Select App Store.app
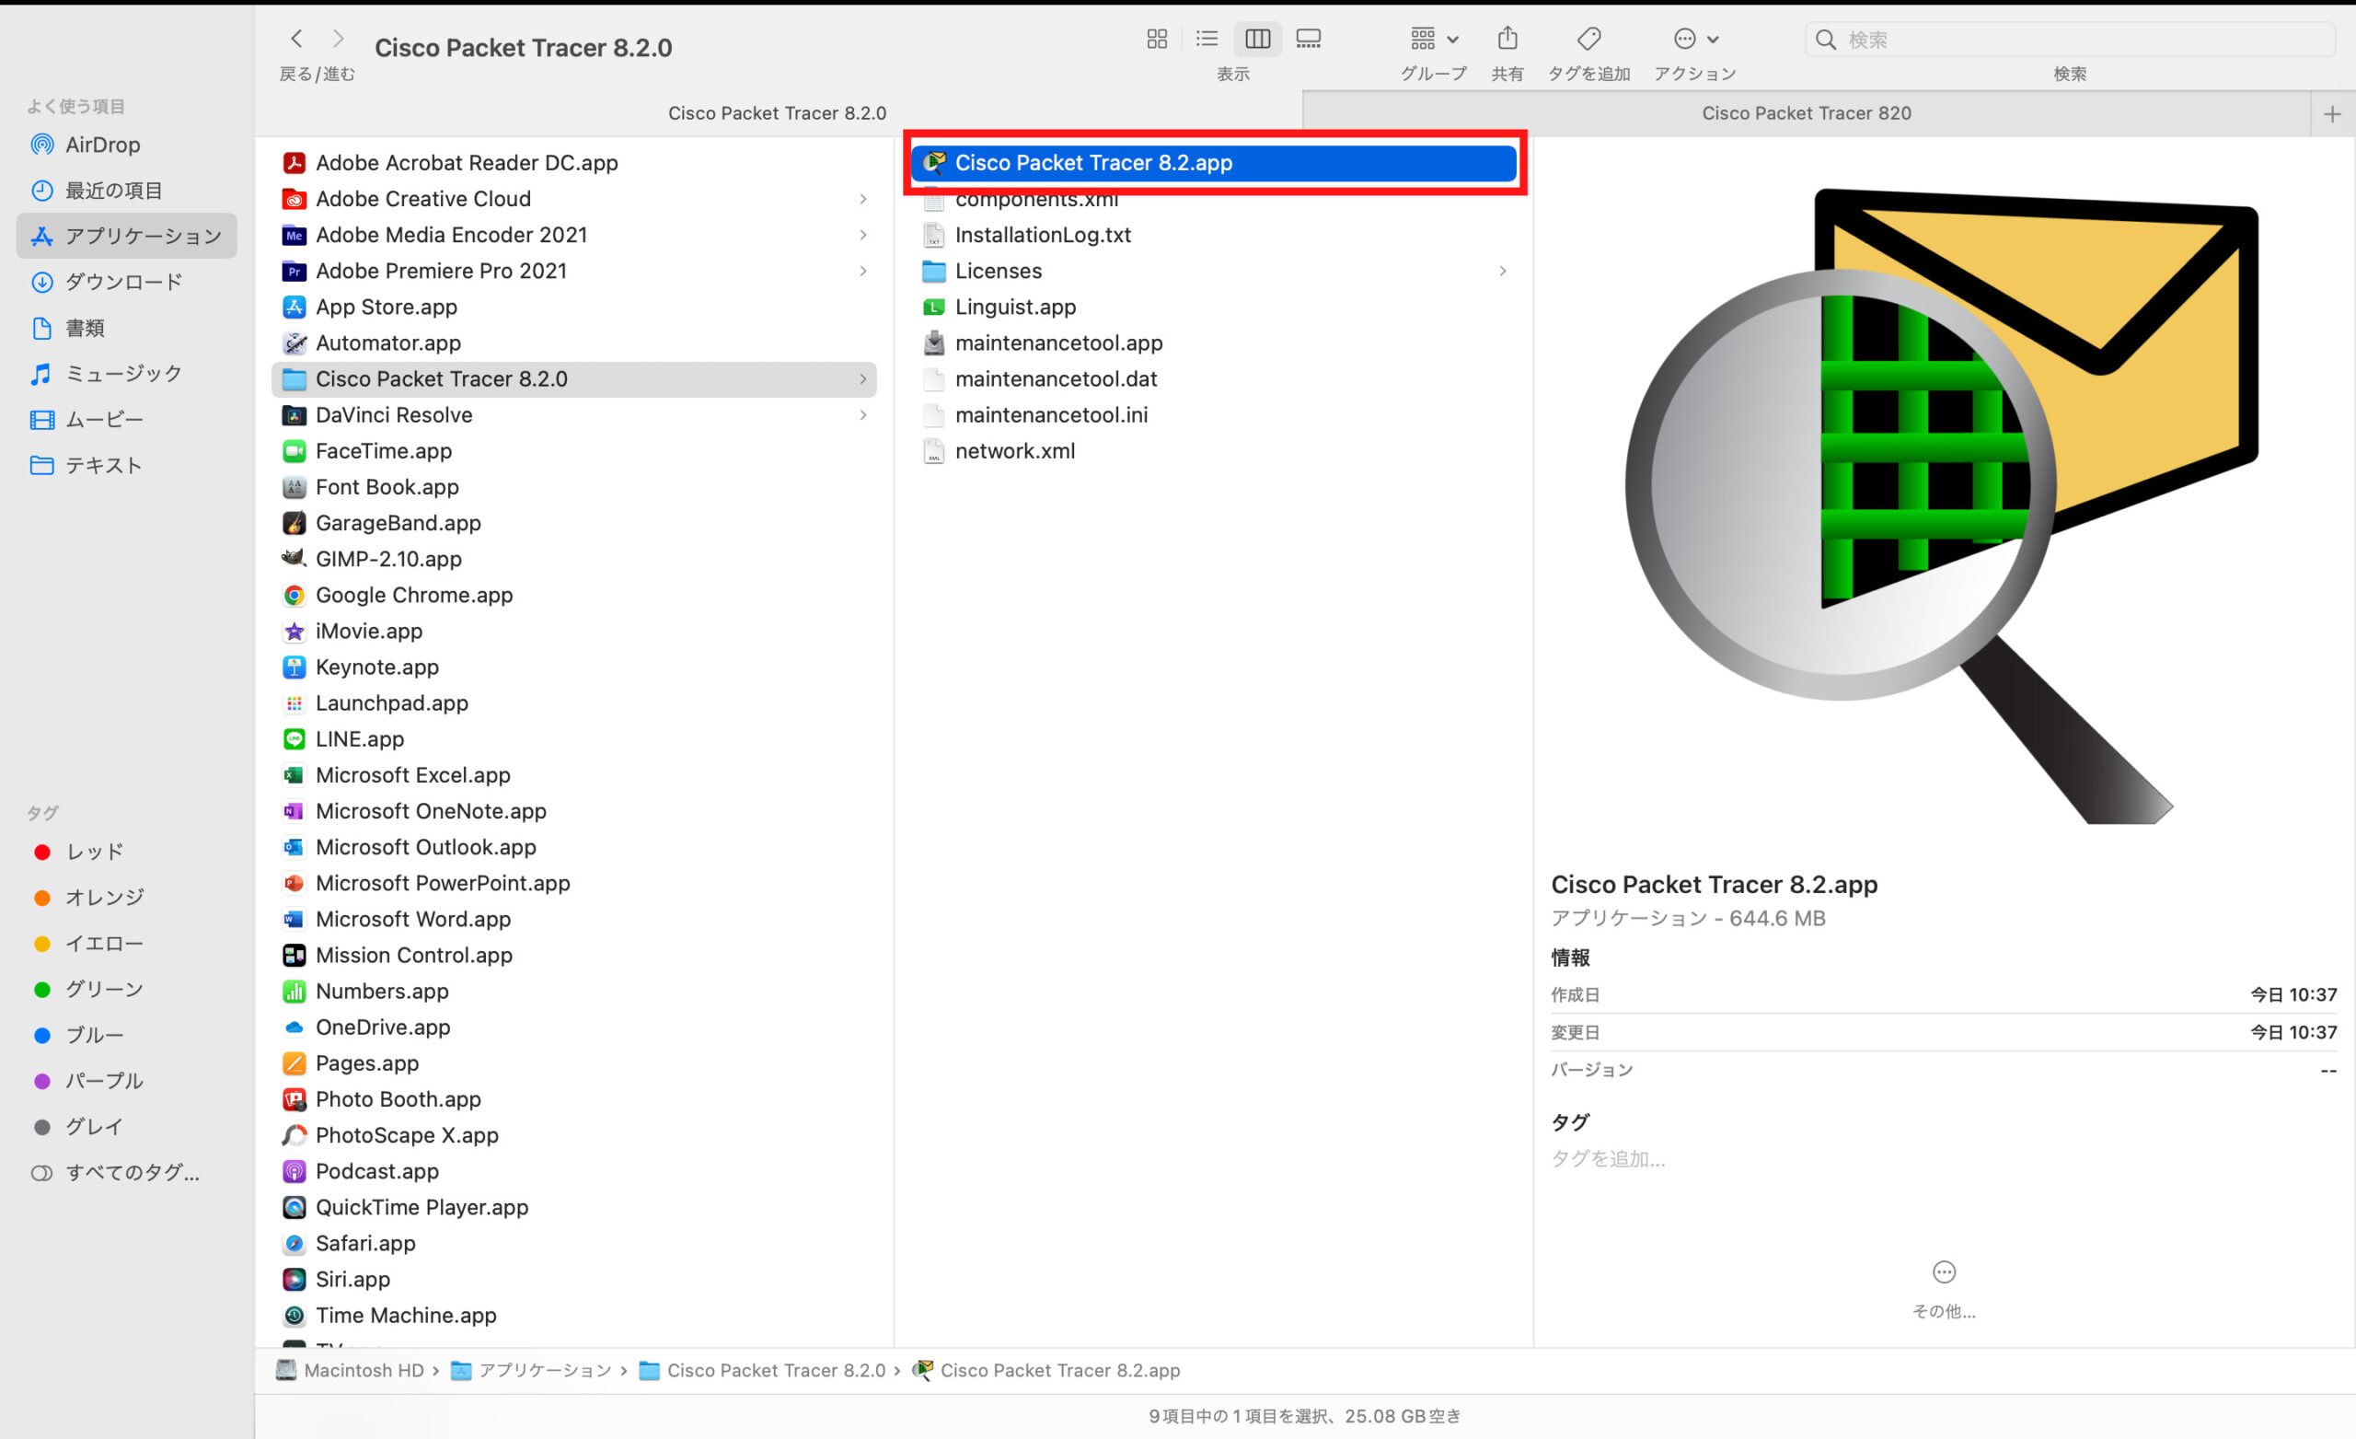This screenshot has height=1439, width=2356. (x=573, y=308)
